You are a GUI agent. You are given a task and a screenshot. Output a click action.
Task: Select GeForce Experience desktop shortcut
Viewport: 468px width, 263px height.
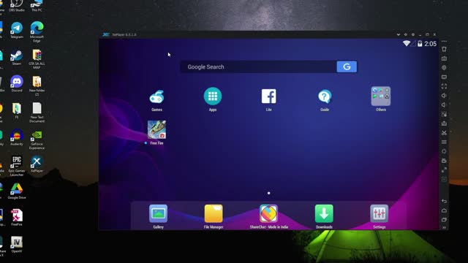[x=37, y=140]
